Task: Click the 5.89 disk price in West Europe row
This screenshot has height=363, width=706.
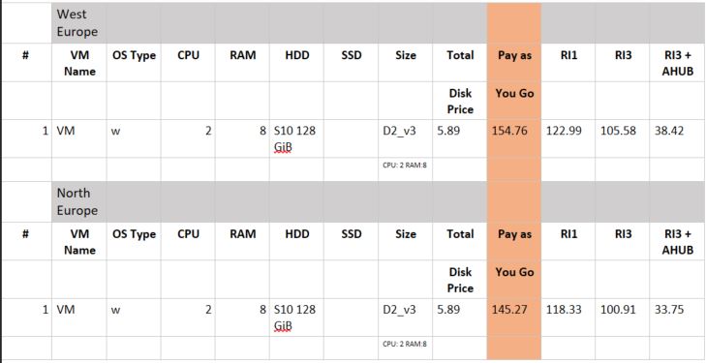Action: (x=447, y=131)
